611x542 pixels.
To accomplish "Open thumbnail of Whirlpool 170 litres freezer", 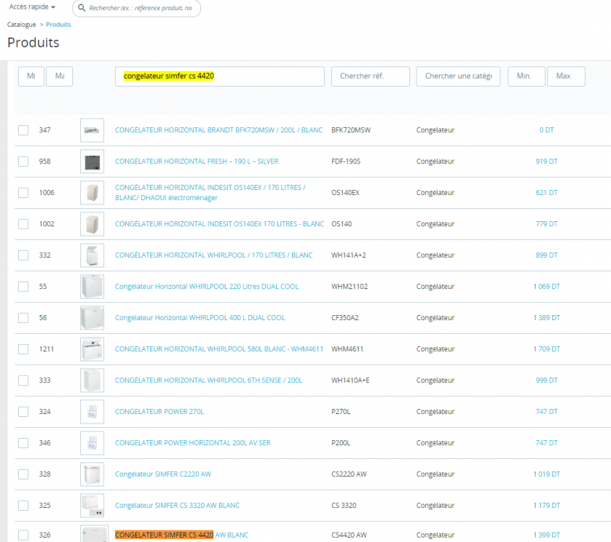I will tap(92, 255).
